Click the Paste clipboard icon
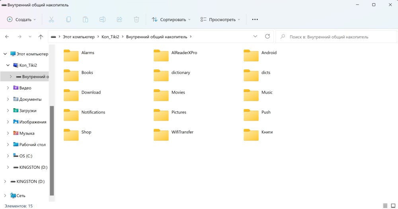Viewport: 398px width, 209px height. 86,20
